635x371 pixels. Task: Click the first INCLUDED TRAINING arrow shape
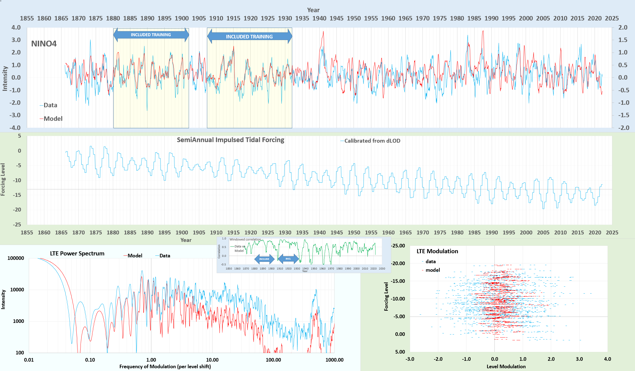tap(151, 35)
